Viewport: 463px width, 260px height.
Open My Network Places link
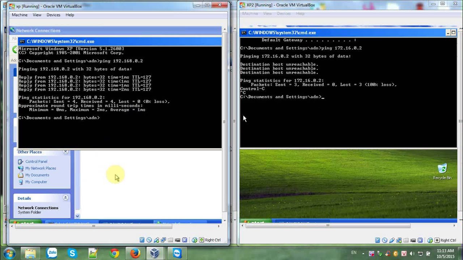point(41,168)
